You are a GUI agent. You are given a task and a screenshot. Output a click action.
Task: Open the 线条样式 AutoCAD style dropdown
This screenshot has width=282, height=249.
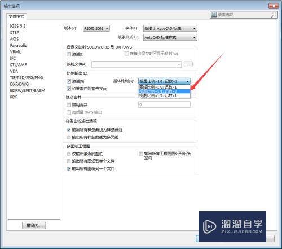coord(170,37)
